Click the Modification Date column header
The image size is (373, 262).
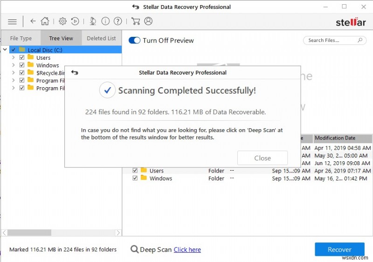343,138
